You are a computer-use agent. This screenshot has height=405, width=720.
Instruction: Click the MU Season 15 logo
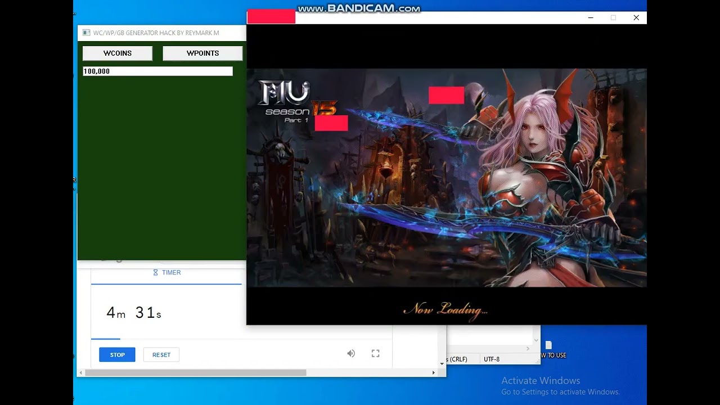point(297,102)
